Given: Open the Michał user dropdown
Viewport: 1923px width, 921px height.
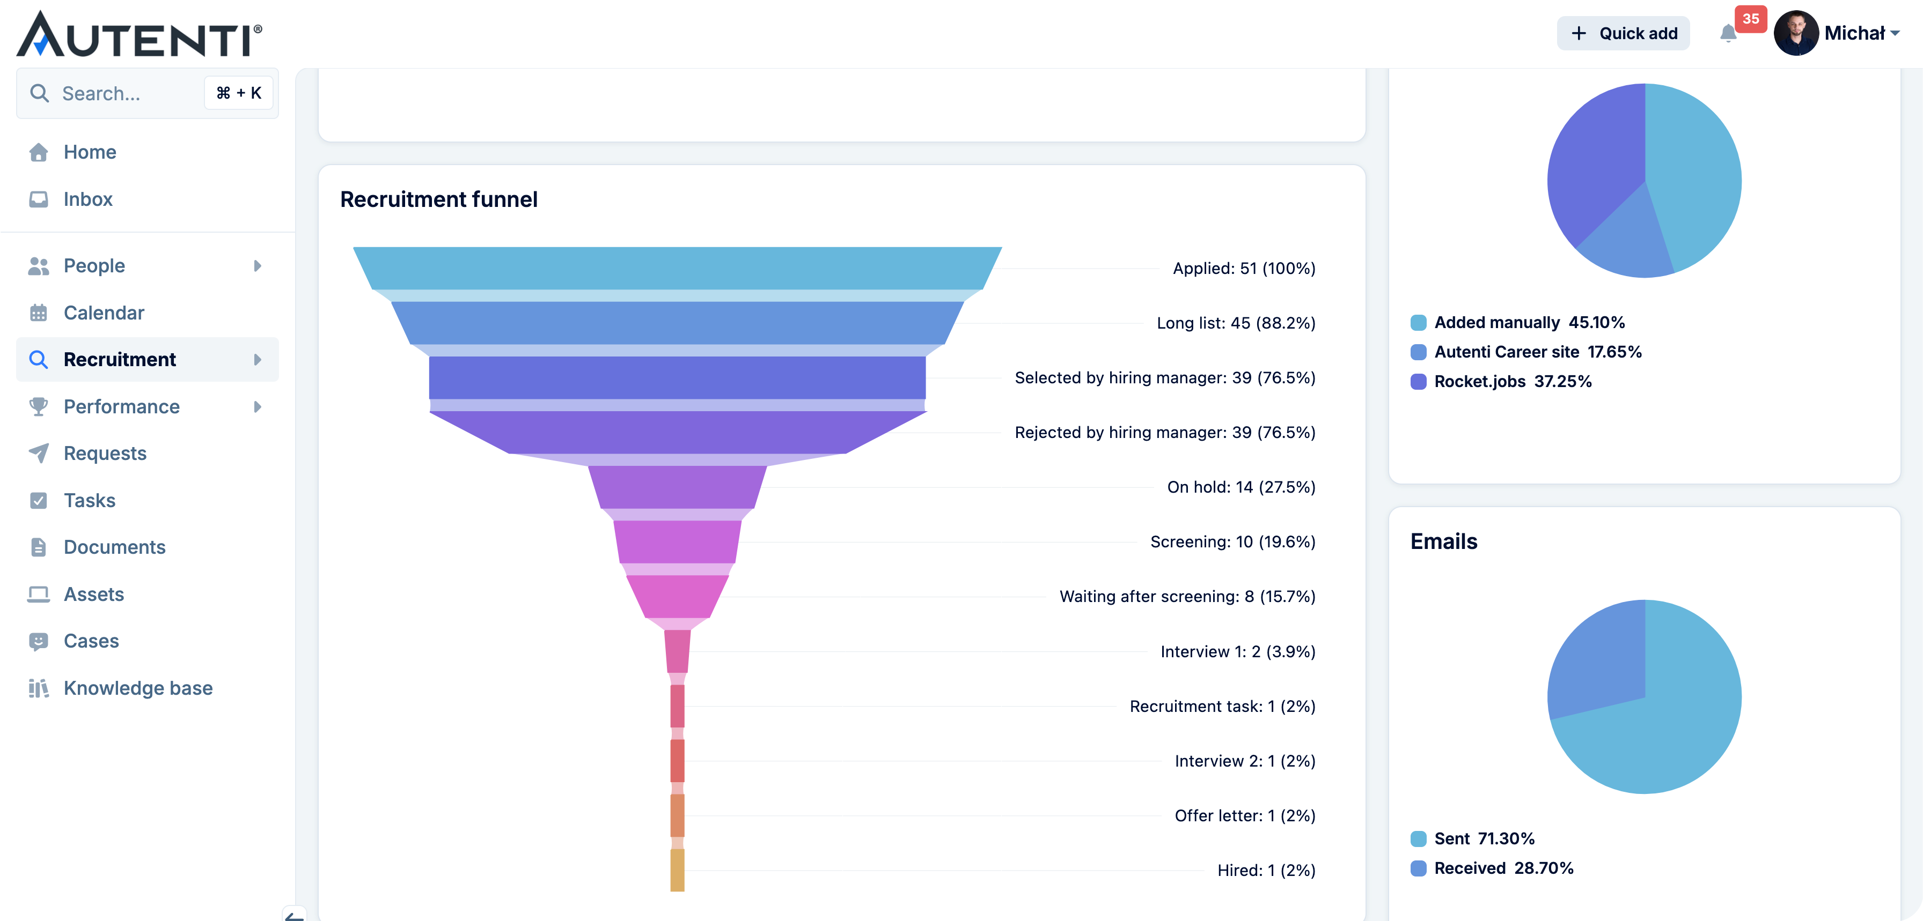Looking at the screenshot, I should pyautogui.click(x=1862, y=33).
